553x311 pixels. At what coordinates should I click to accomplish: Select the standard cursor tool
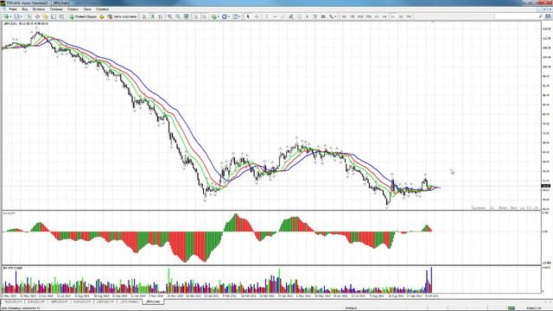(248, 16)
